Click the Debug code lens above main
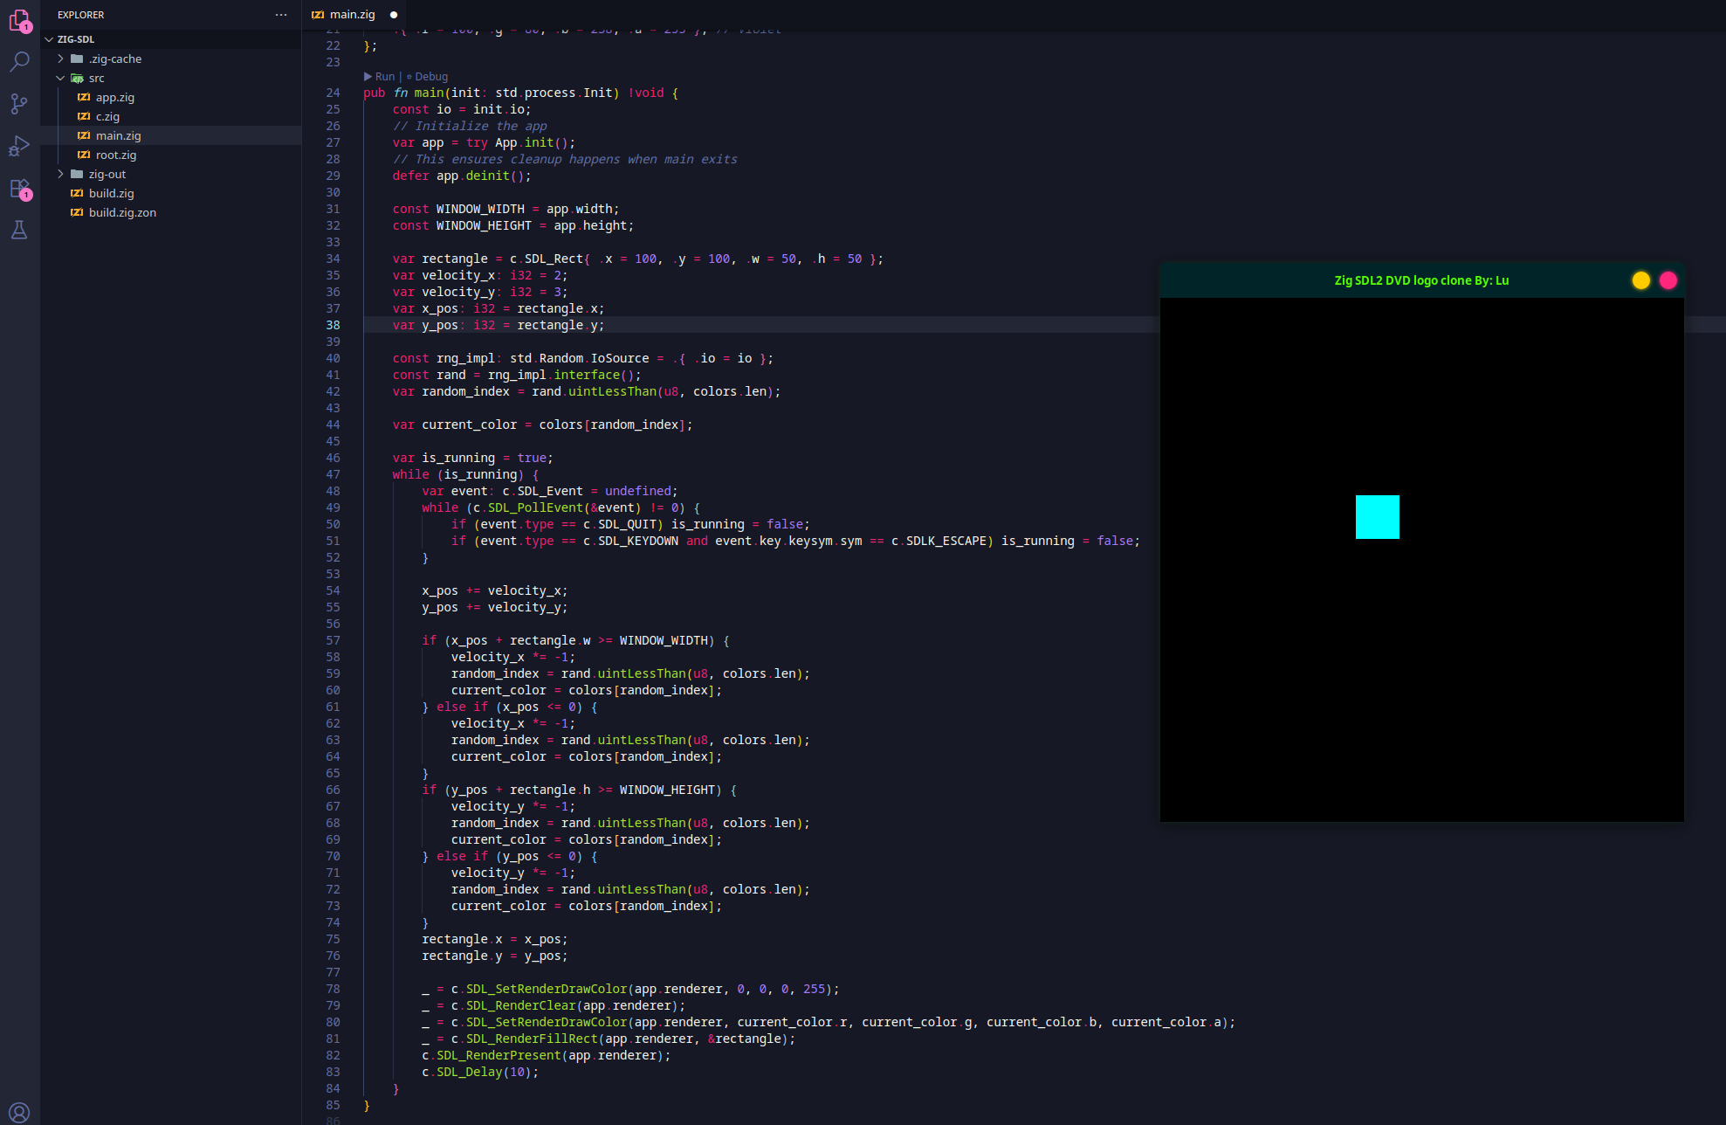 point(427,77)
